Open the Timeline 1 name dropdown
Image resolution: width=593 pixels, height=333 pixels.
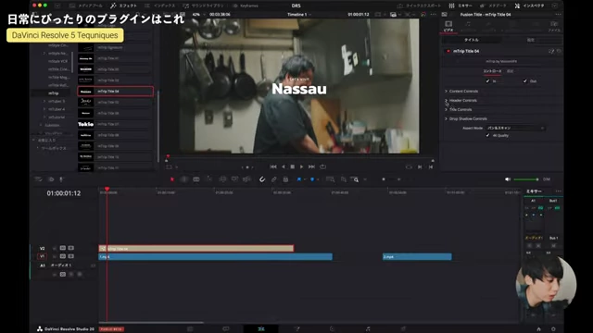pos(299,15)
